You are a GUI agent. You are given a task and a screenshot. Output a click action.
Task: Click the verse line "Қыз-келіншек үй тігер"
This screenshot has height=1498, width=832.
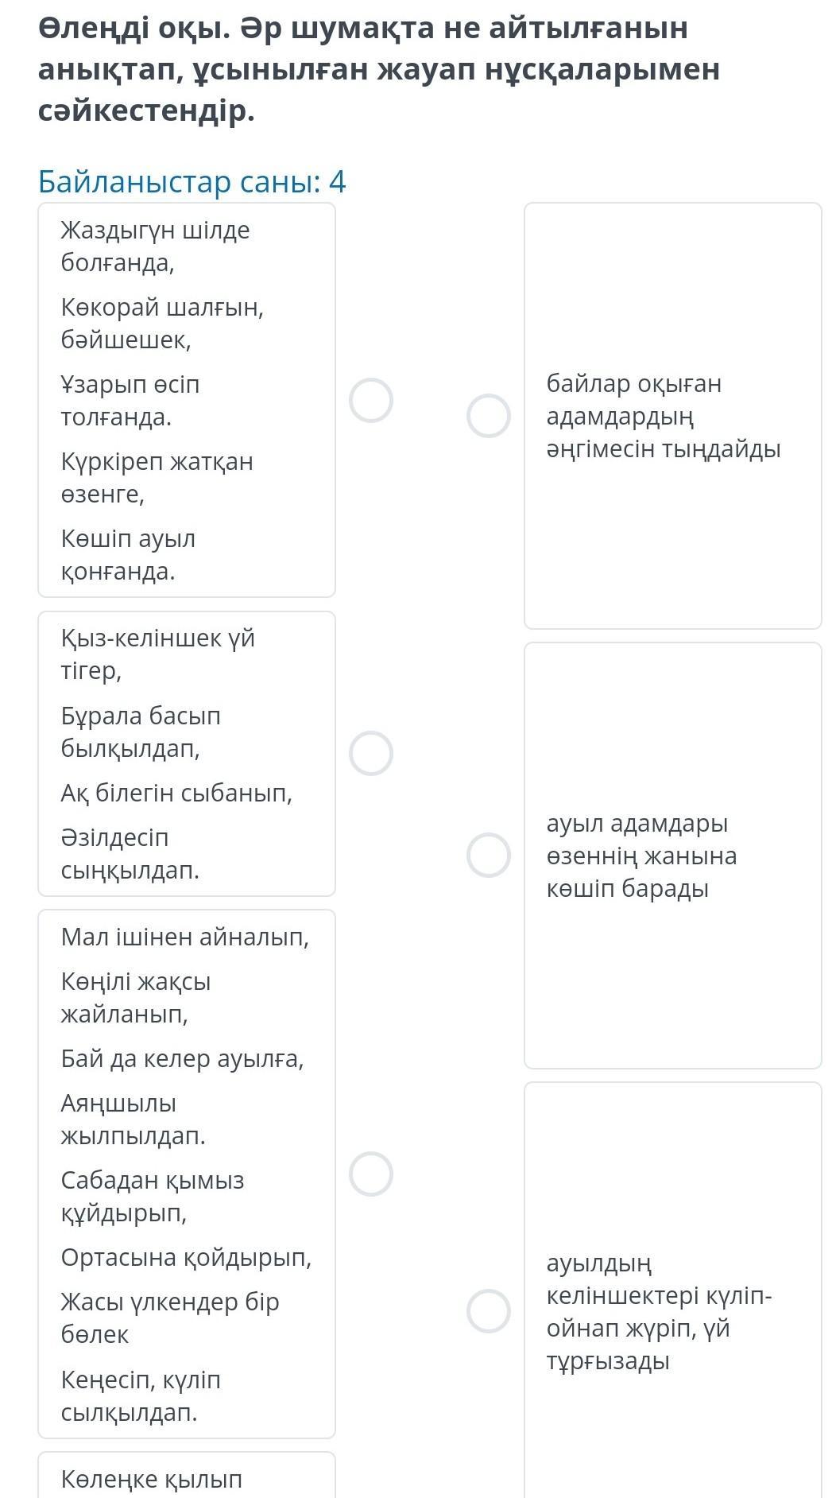coord(157,654)
